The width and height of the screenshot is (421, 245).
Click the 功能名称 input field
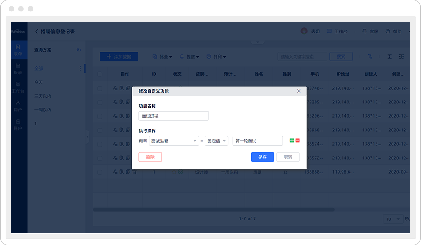[174, 116]
